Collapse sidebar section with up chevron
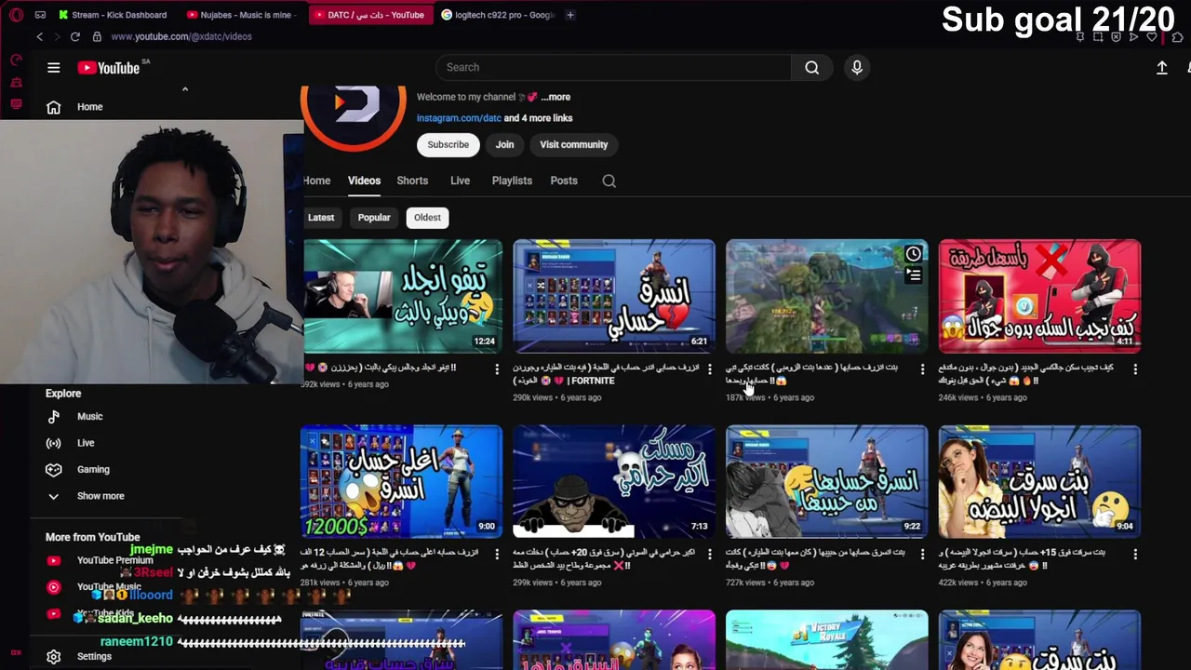 (185, 89)
